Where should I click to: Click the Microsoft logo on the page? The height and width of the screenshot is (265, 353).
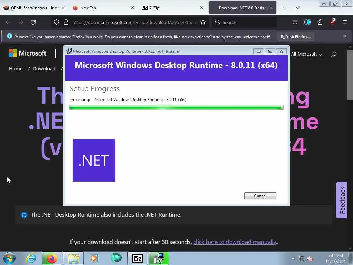28,53
